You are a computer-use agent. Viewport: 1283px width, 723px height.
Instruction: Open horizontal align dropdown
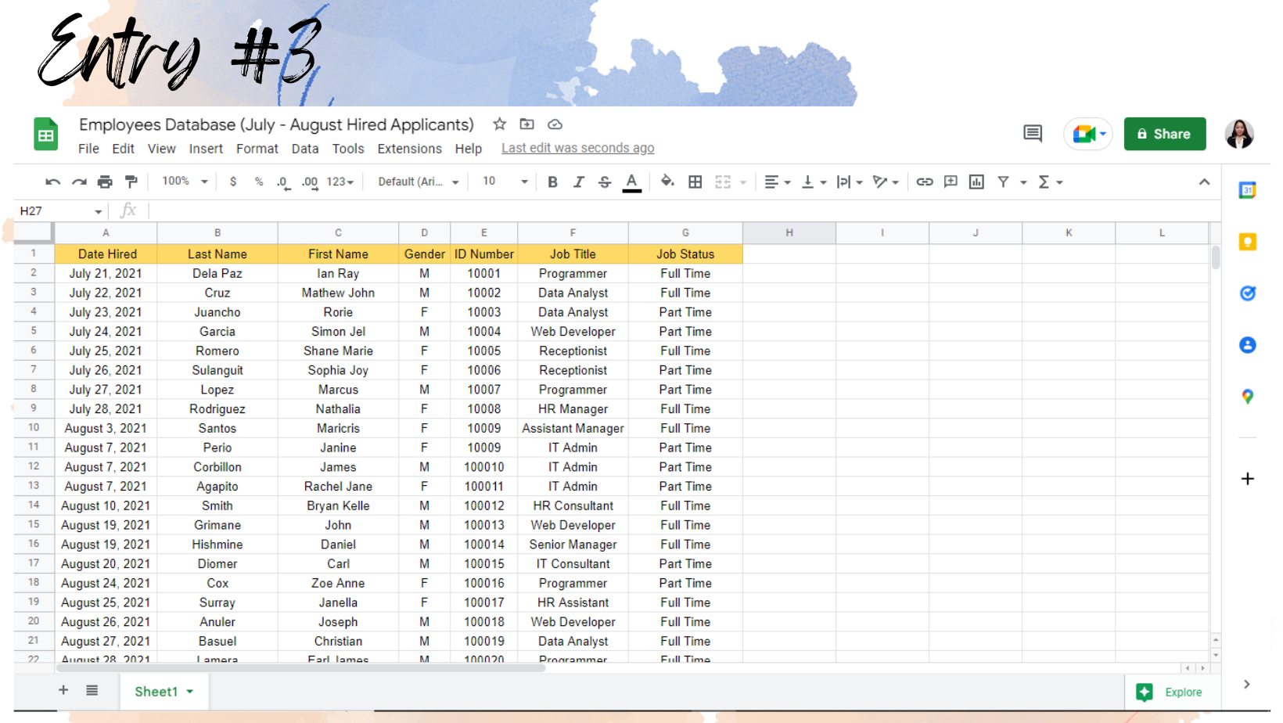777,182
